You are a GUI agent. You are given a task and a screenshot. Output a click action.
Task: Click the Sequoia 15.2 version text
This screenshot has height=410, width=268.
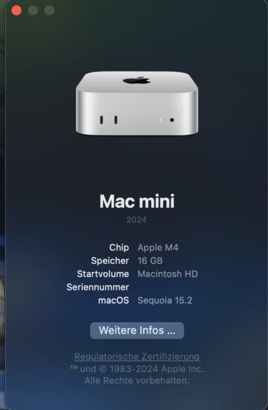tap(165, 301)
